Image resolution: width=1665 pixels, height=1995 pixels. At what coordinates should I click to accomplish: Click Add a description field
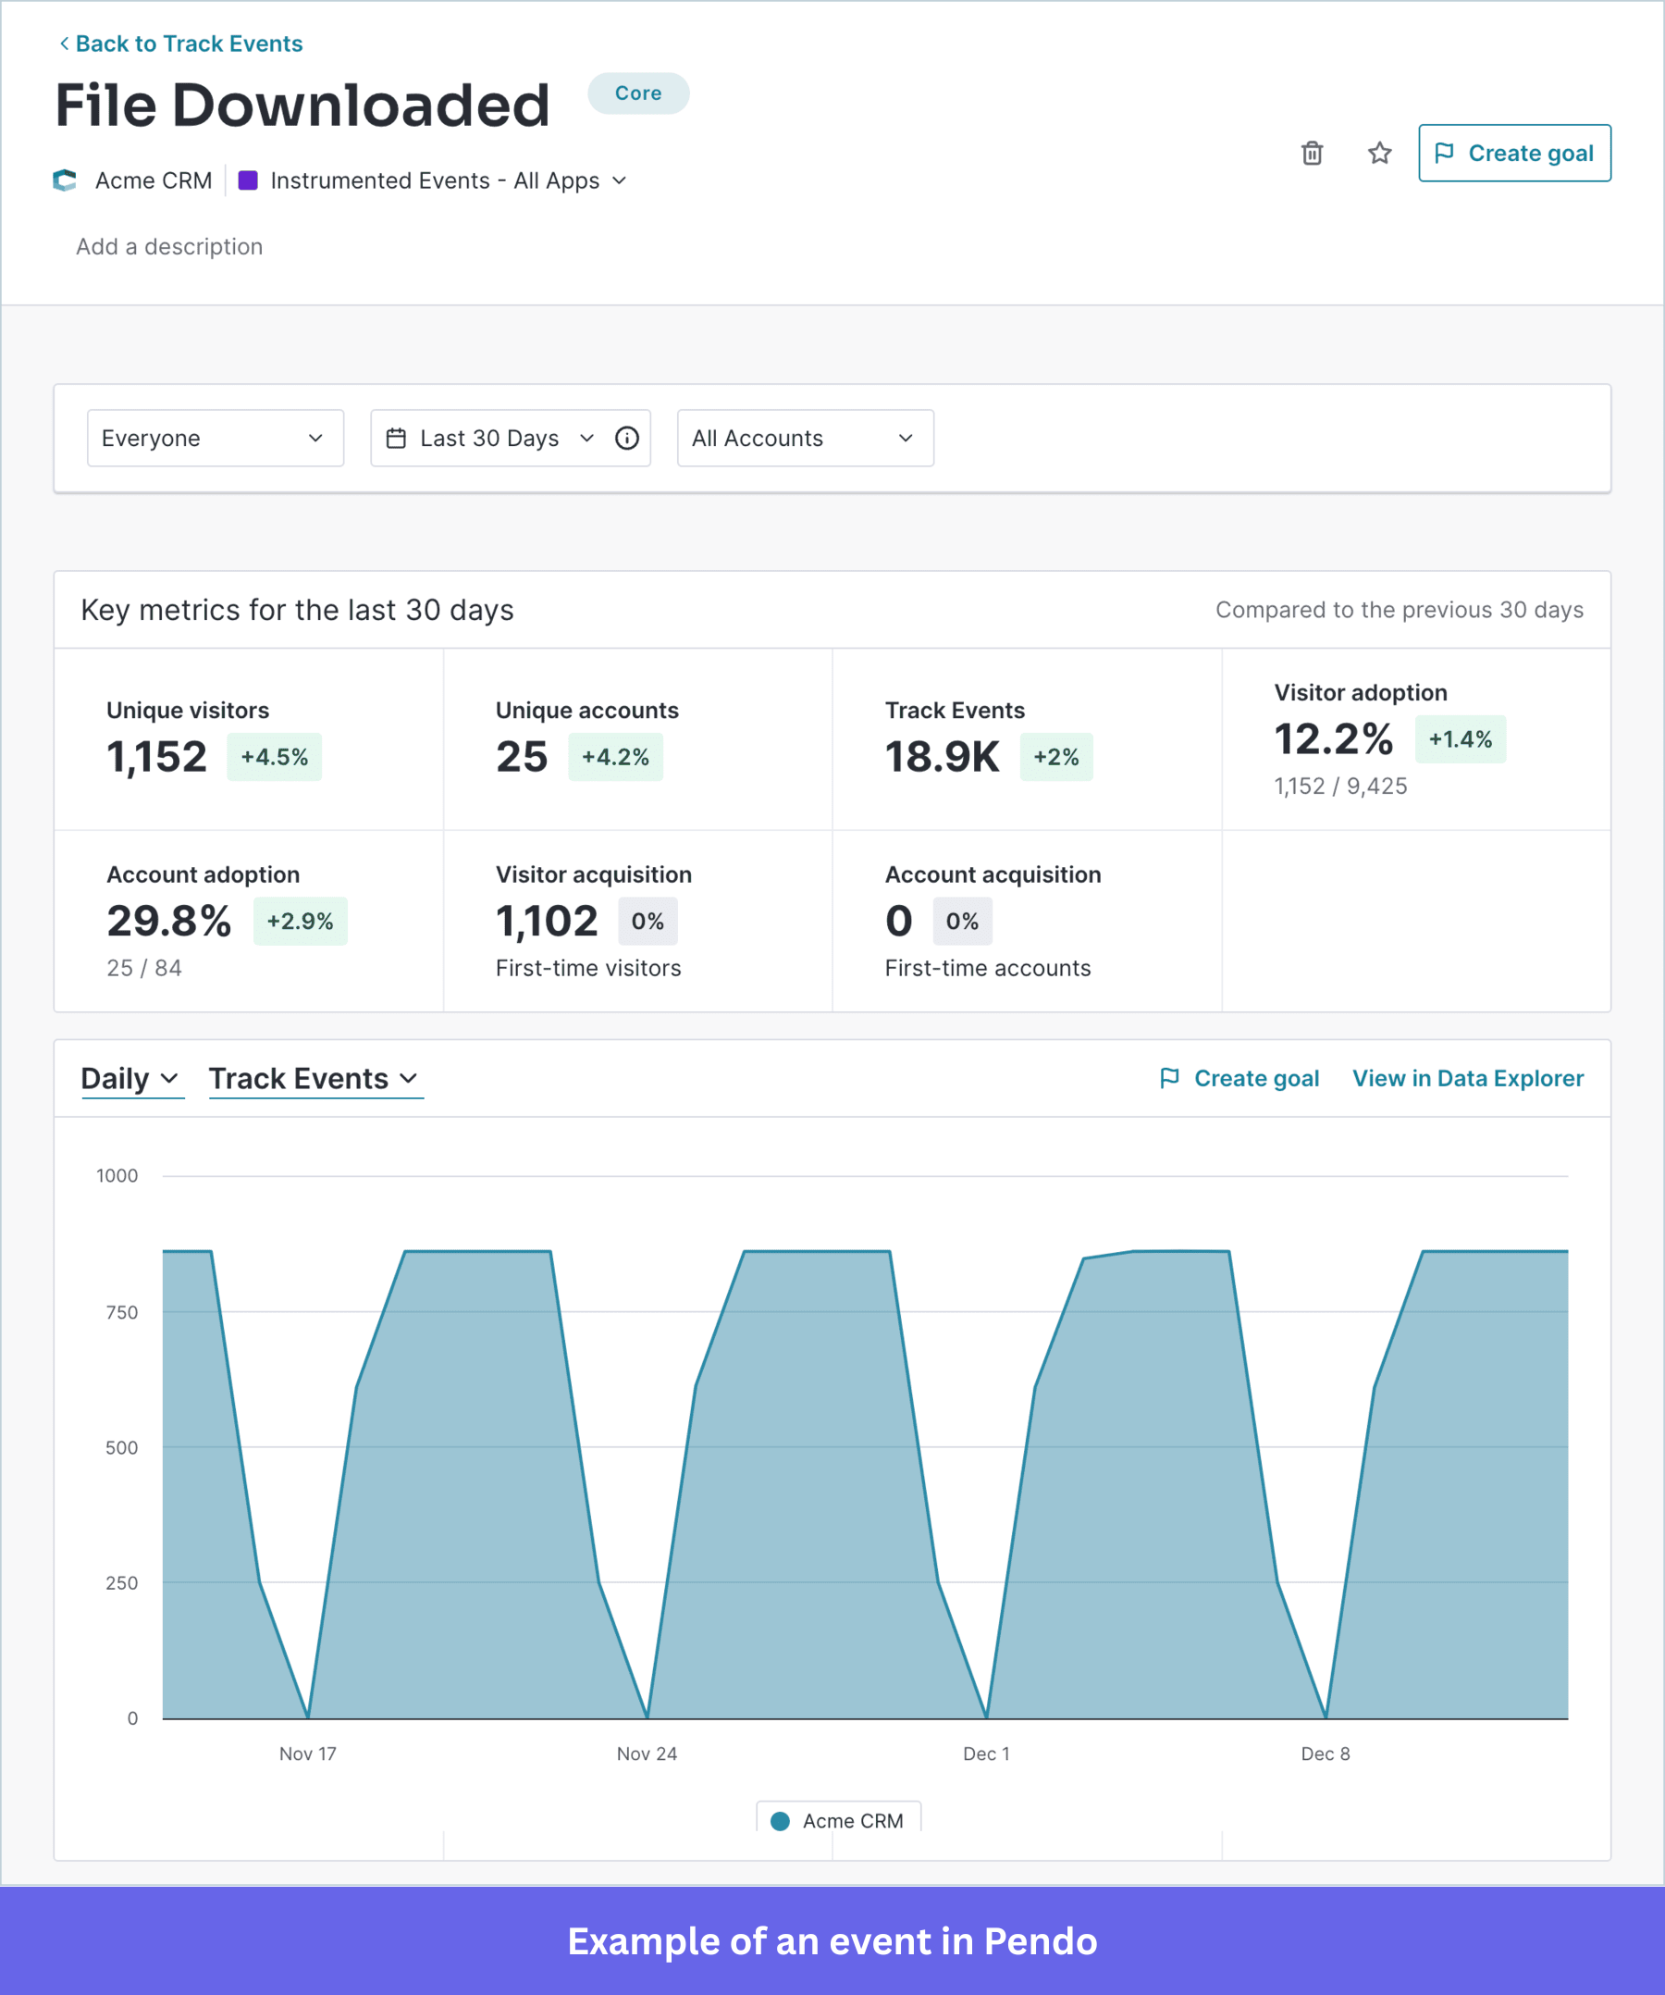point(169,247)
